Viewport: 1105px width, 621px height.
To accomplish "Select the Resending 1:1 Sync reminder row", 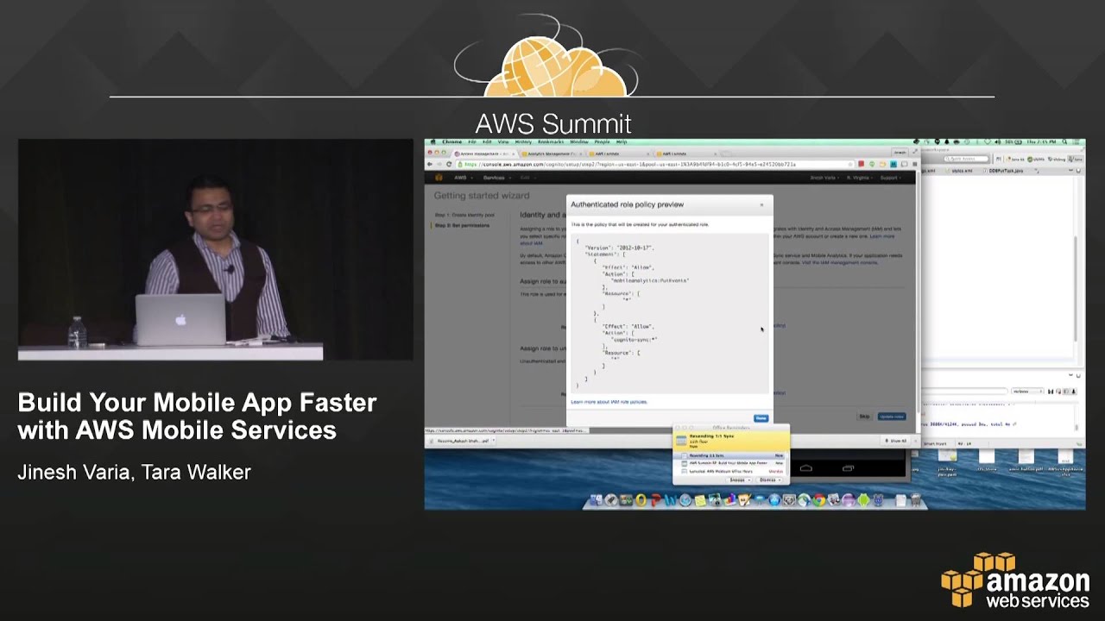I will pyautogui.click(x=730, y=455).
